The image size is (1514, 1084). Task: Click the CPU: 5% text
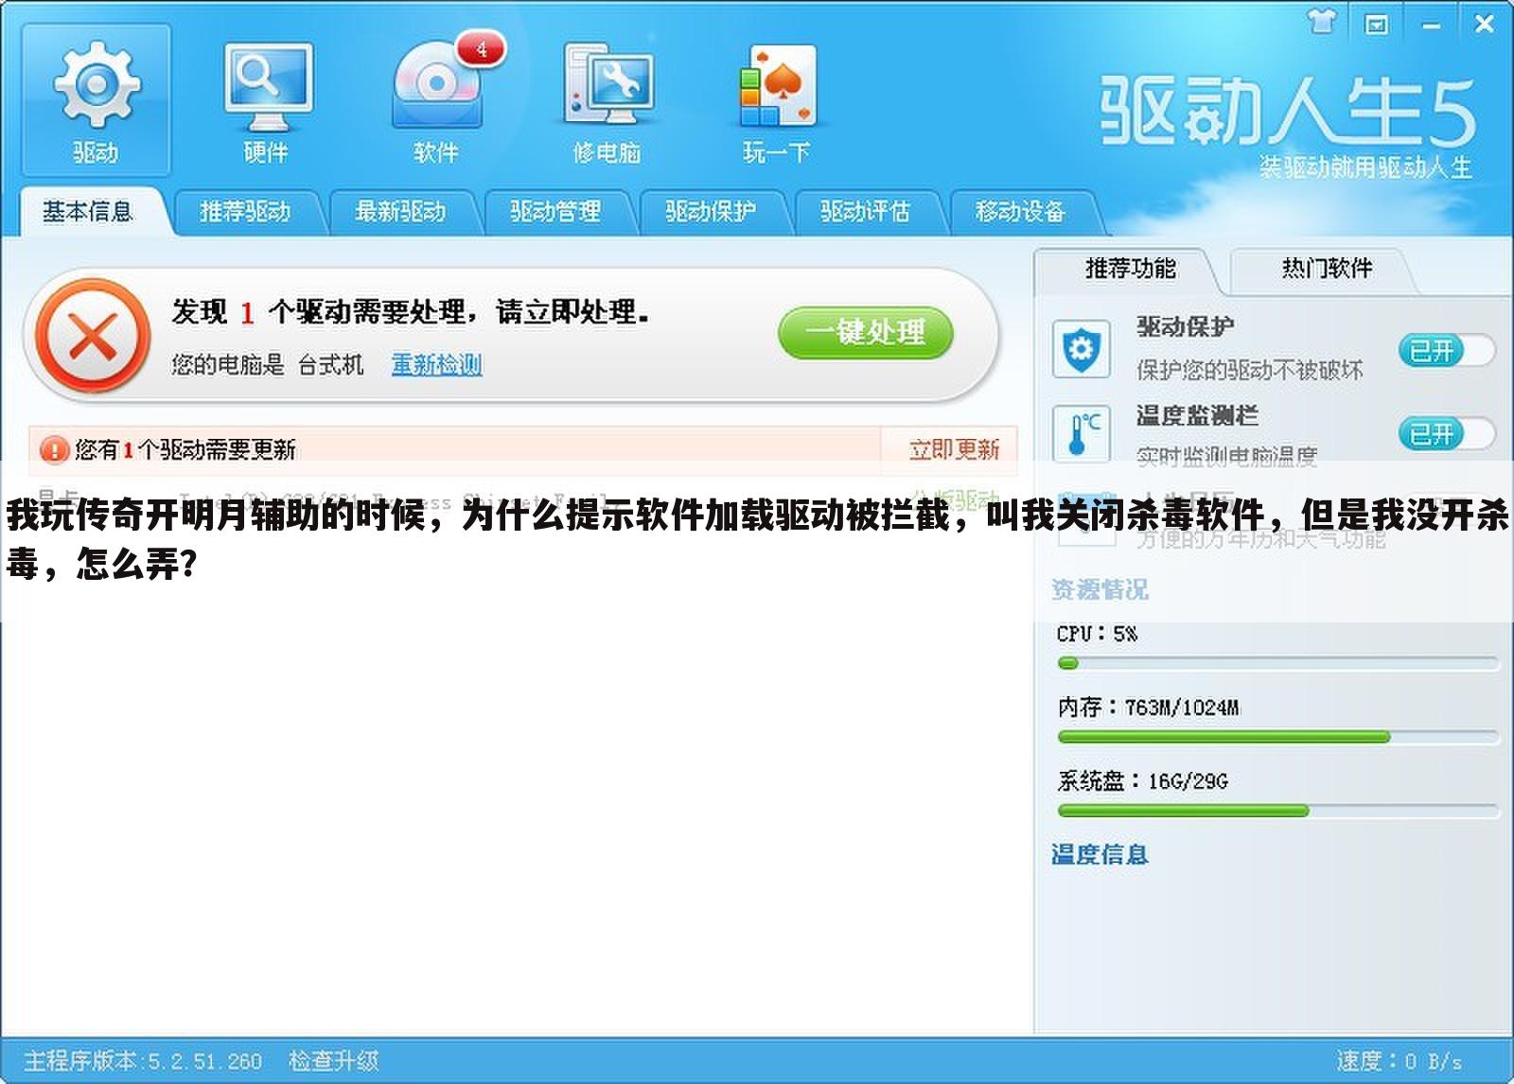point(1097,633)
